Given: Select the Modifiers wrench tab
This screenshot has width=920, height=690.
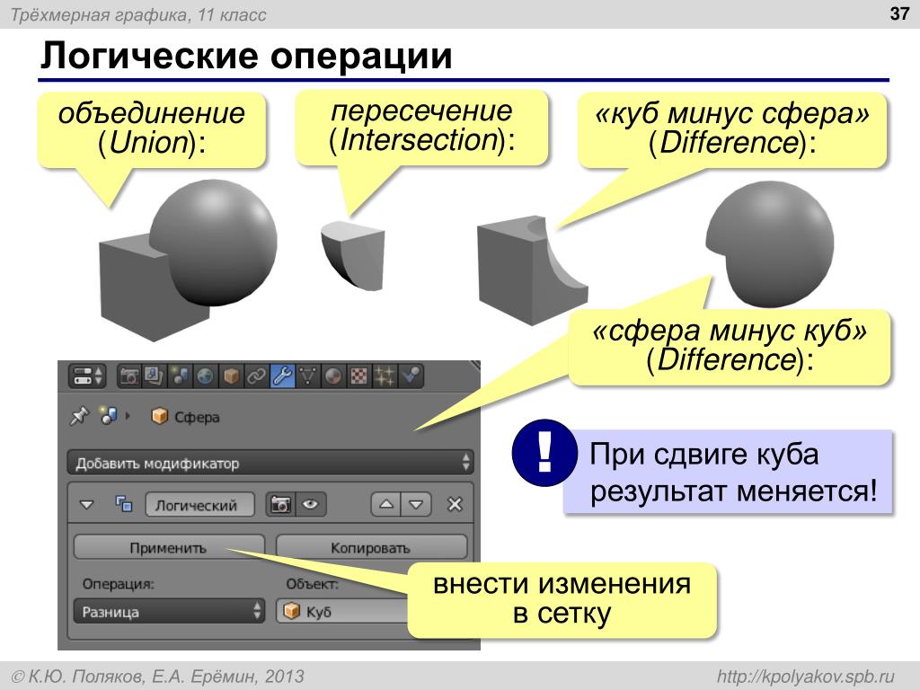Looking at the screenshot, I should pyautogui.click(x=282, y=376).
